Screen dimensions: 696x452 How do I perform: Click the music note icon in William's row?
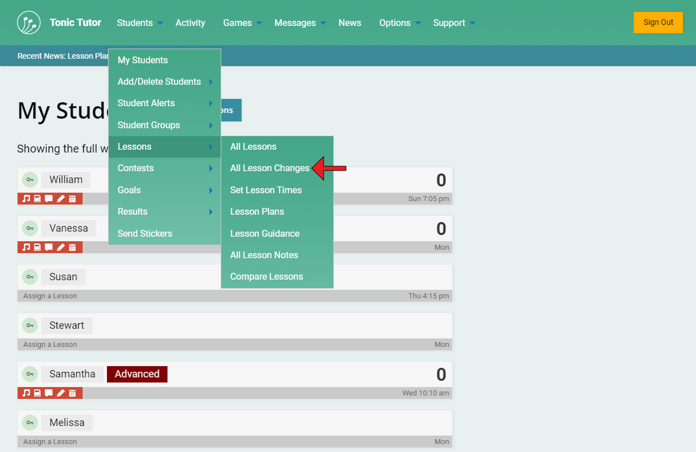(26, 199)
